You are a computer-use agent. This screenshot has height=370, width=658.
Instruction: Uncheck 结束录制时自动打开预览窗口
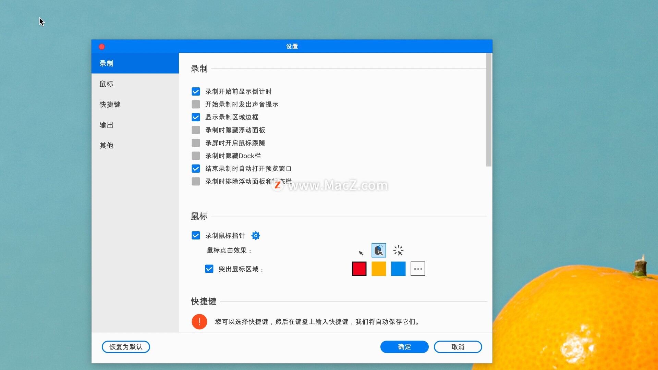[x=196, y=169]
